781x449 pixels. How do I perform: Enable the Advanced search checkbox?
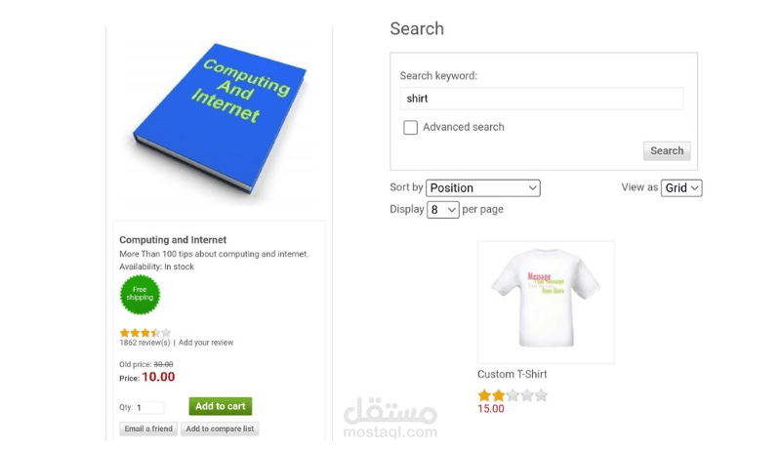click(411, 128)
